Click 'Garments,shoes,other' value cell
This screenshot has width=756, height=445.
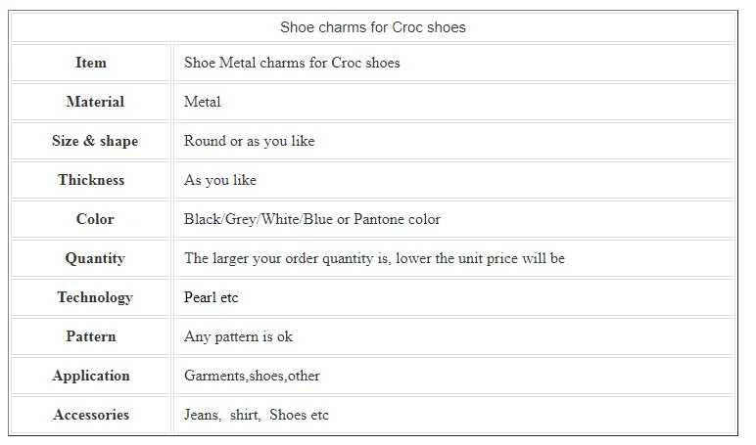(x=252, y=376)
